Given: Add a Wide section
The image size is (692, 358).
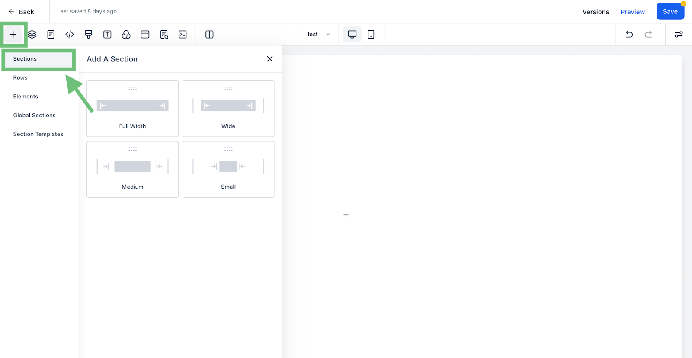Looking at the screenshot, I should pos(228,109).
